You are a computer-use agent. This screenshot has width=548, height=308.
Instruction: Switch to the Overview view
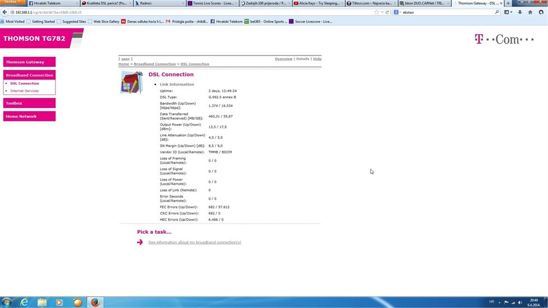[283, 59]
